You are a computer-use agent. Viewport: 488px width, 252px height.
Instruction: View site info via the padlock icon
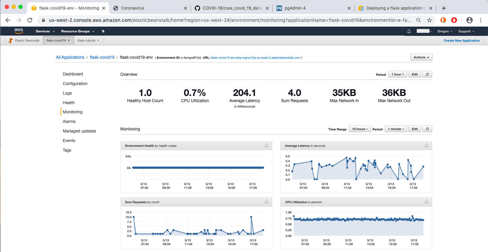coord(43,20)
